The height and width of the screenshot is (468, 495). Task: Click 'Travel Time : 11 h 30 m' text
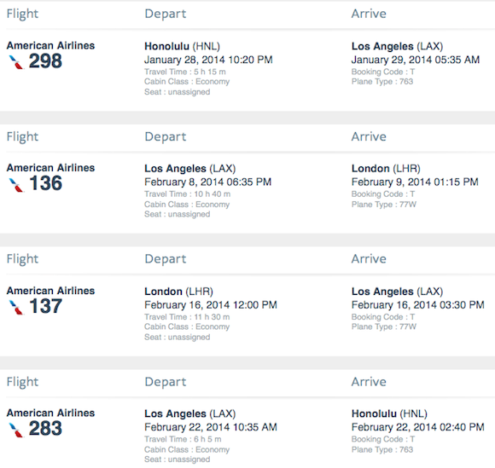click(x=187, y=317)
